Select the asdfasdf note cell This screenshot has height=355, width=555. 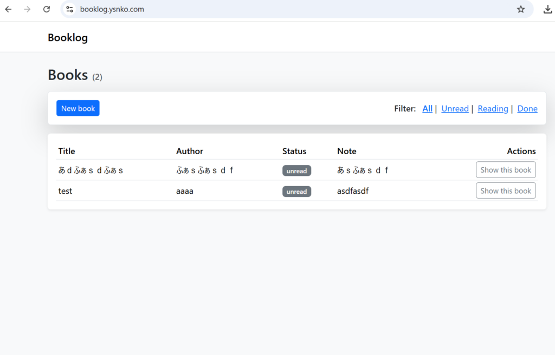353,191
